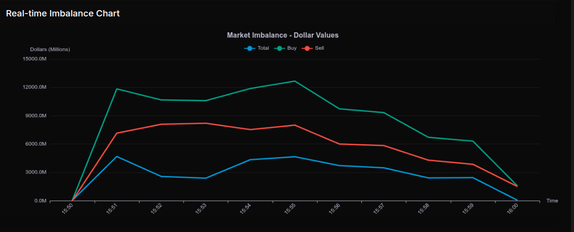Select the Buy line peak at 15:55
Image resolution: width=574 pixels, height=232 pixels.
295,81
